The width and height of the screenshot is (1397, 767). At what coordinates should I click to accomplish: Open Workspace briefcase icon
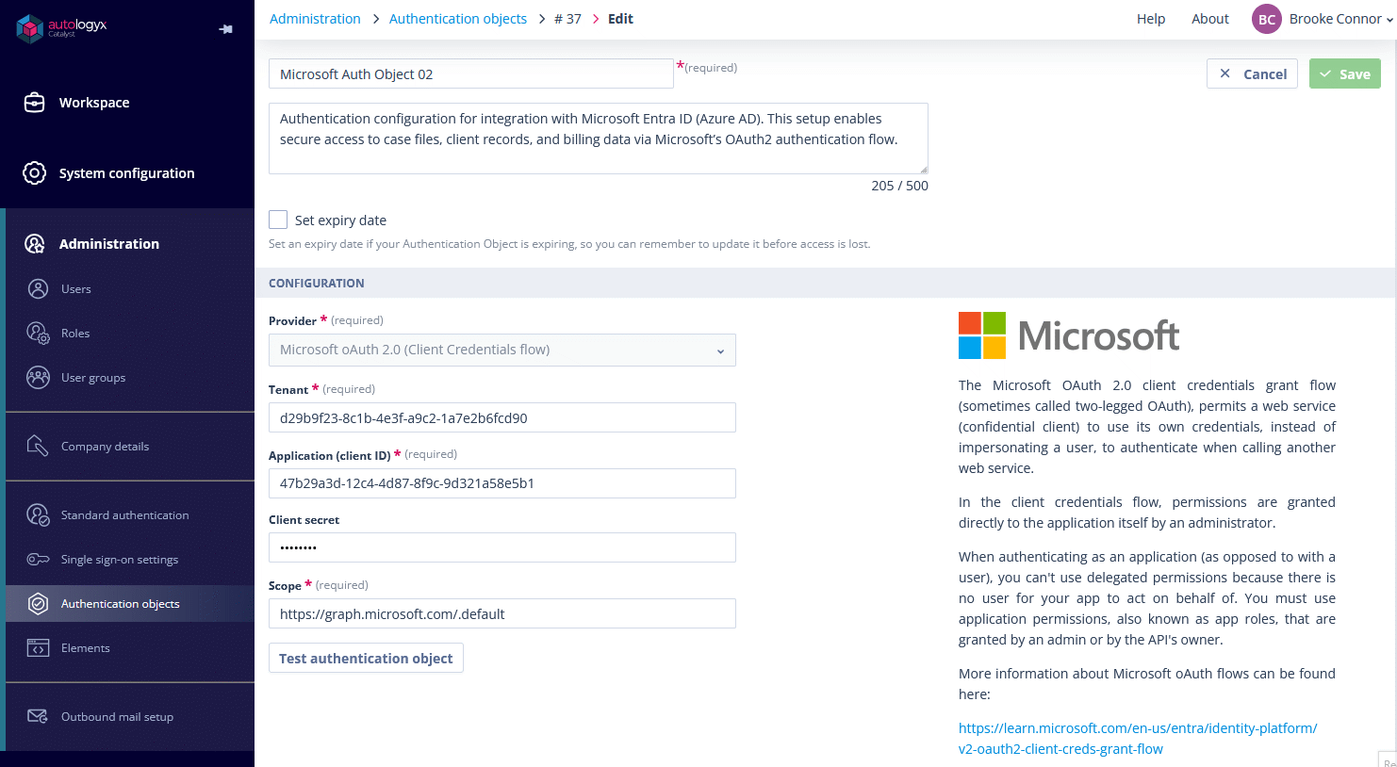click(x=35, y=103)
